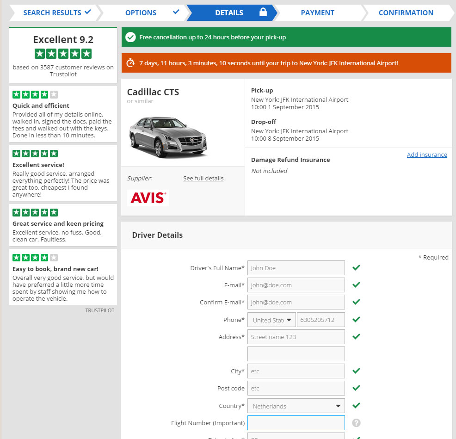Click the countdown stopwatch icon
Image resolution: width=456 pixels, height=439 pixels.
[130, 63]
